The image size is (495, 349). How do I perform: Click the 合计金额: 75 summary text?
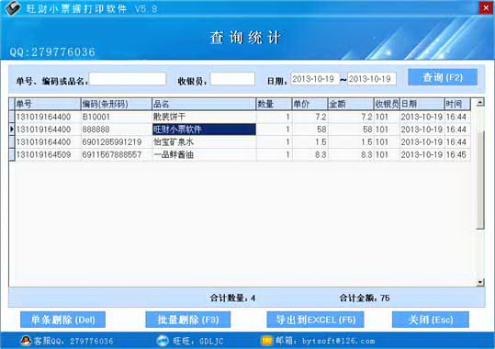click(x=365, y=298)
